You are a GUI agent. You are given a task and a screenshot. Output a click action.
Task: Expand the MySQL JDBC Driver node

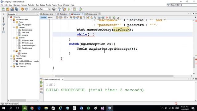(x=14, y=61)
